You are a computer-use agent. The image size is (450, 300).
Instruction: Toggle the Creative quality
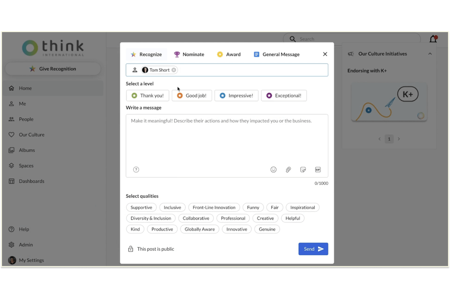click(265, 218)
